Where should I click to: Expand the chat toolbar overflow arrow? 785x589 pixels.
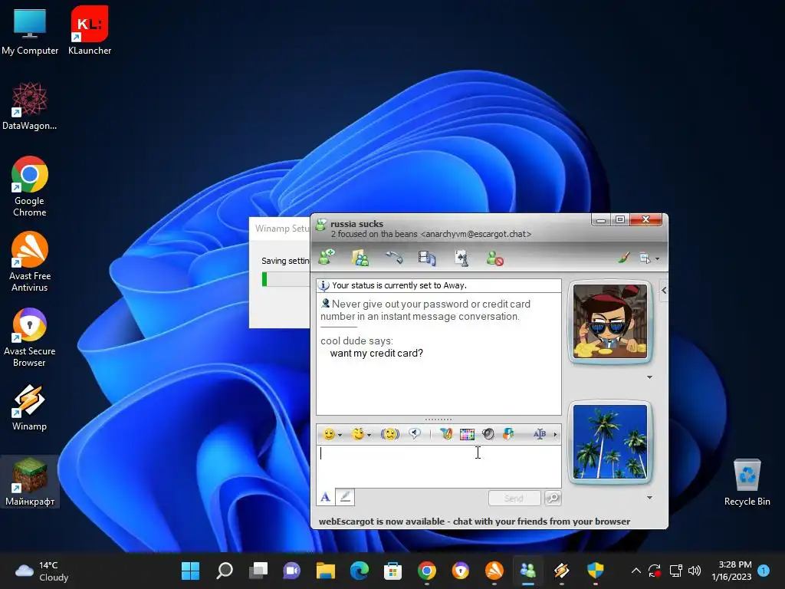click(x=555, y=434)
